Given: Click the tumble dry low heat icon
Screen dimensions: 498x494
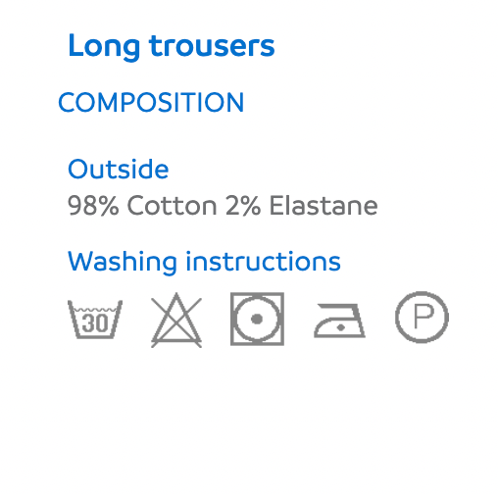Looking at the screenshot, I should [257, 319].
